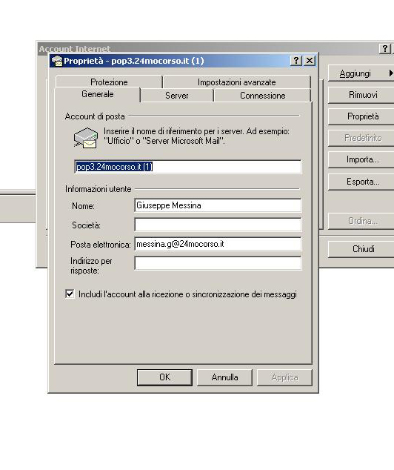Click the Esporta... button

tap(363, 182)
